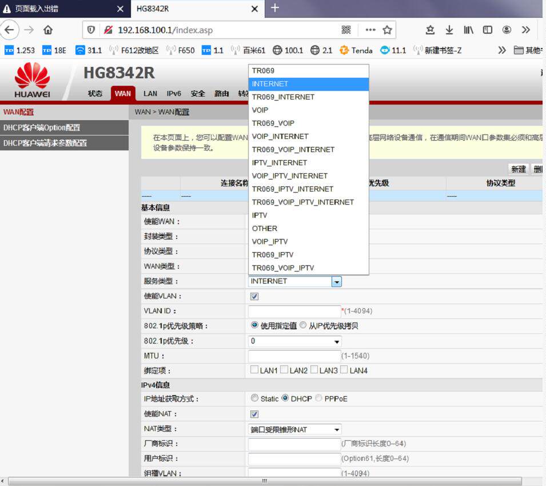Open the 1.253 TP-Link bookmark
This screenshot has height=486, width=546.
tap(19, 50)
